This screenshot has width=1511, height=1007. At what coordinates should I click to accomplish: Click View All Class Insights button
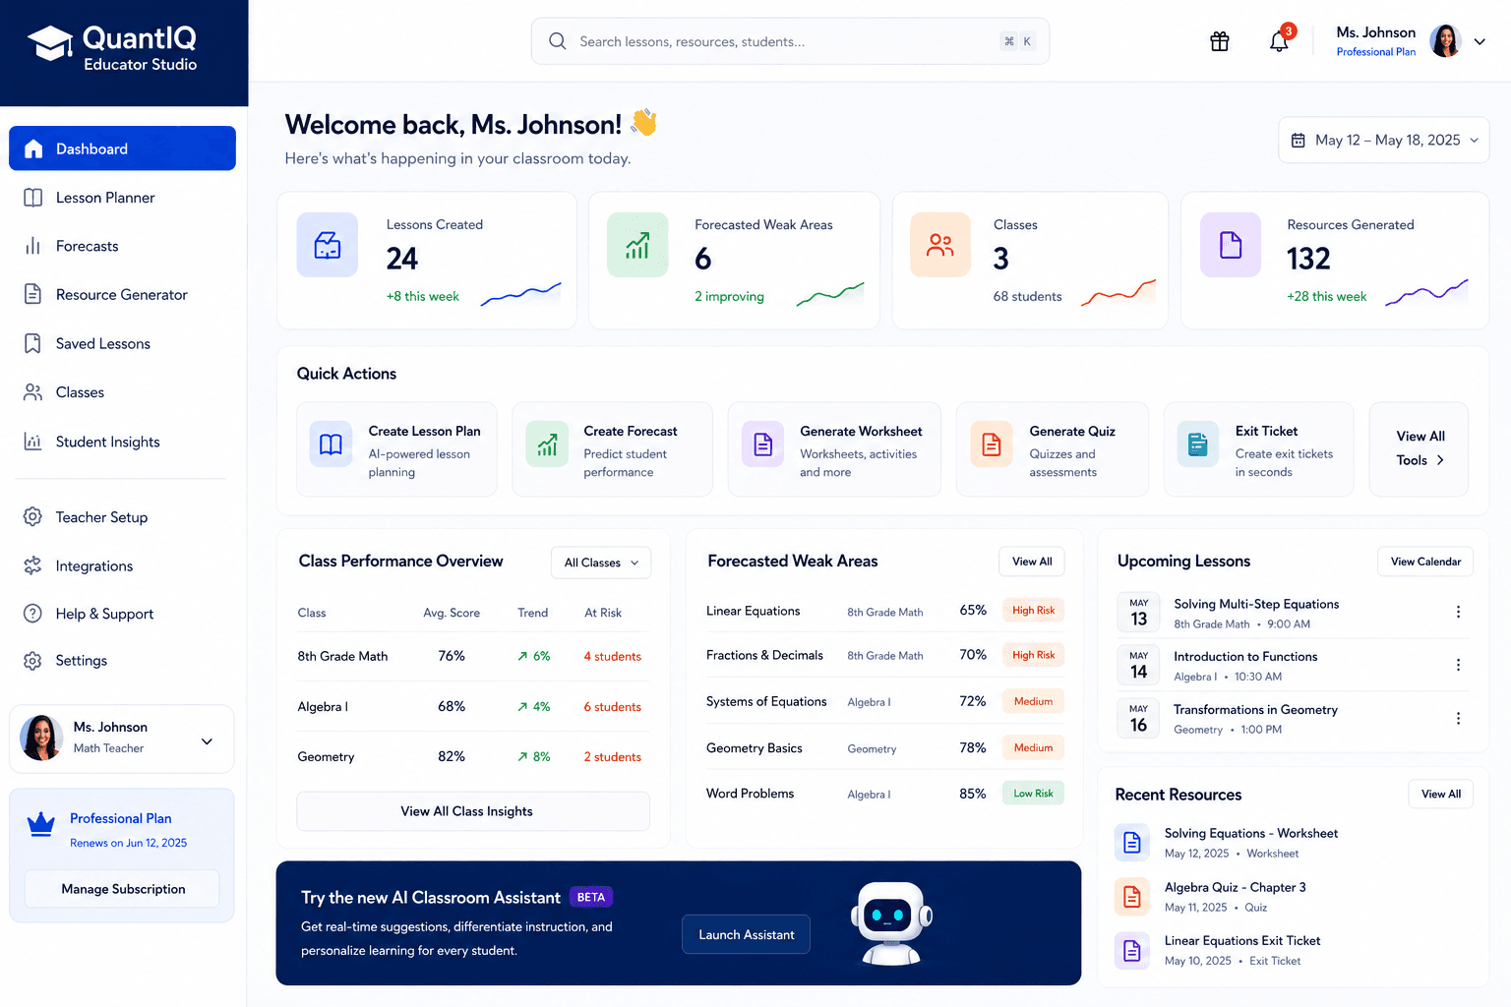tap(473, 811)
